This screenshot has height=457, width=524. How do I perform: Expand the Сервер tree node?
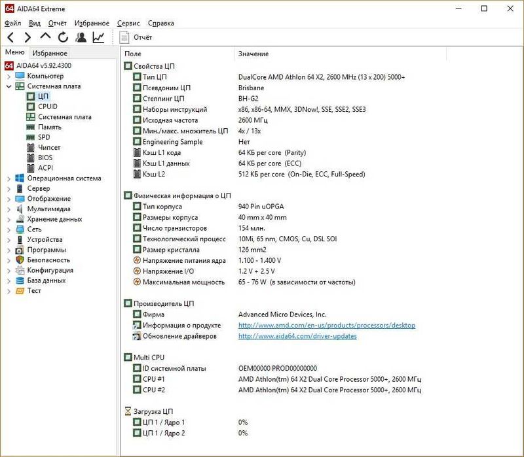coord(9,189)
